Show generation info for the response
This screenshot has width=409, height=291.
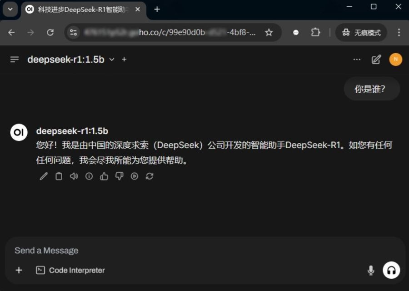[x=89, y=176]
